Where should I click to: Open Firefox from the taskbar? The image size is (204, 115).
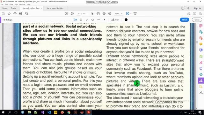62,112
